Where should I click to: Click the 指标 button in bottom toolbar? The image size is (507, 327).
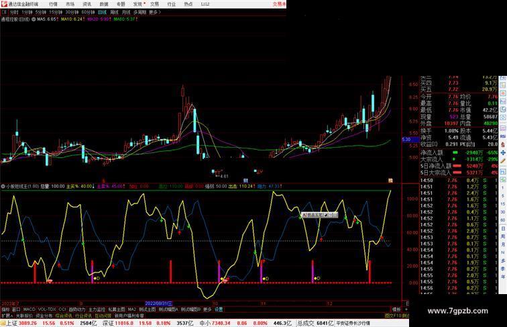point(5,310)
